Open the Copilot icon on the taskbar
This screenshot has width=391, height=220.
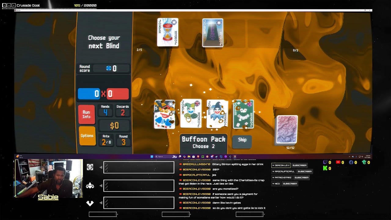click(184, 156)
